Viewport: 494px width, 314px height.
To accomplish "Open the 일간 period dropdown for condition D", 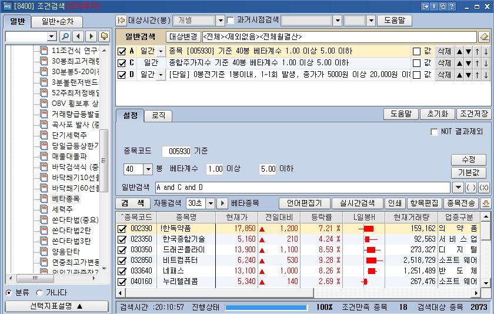I will (x=160, y=75).
